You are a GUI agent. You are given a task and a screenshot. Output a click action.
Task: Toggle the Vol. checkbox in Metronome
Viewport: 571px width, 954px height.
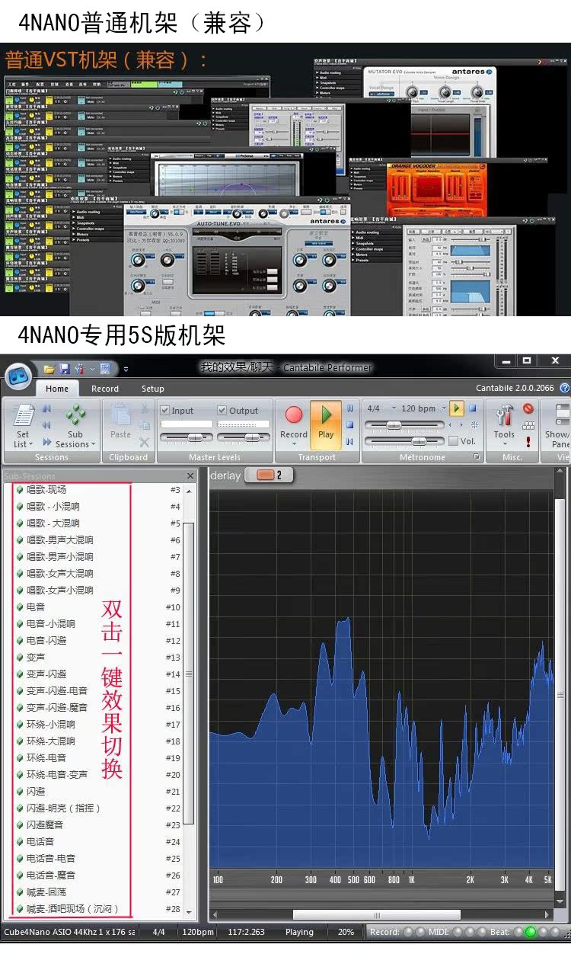(x=454, y=440)
